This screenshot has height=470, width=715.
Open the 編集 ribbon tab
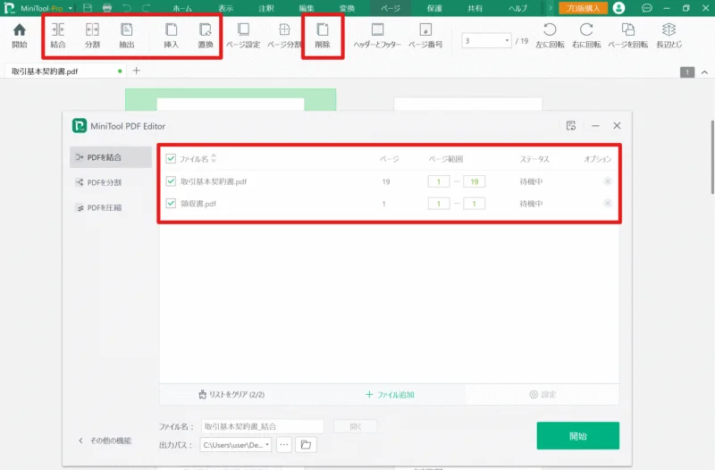307,8
